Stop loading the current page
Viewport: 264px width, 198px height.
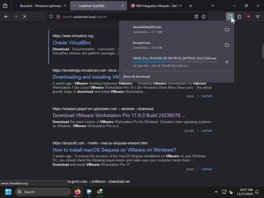point(25,16)
